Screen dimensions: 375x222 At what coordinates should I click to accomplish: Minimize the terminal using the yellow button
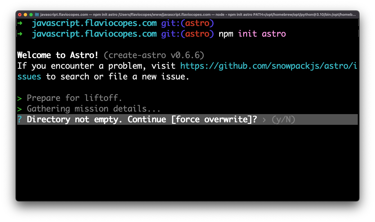(x=25, y=14)
